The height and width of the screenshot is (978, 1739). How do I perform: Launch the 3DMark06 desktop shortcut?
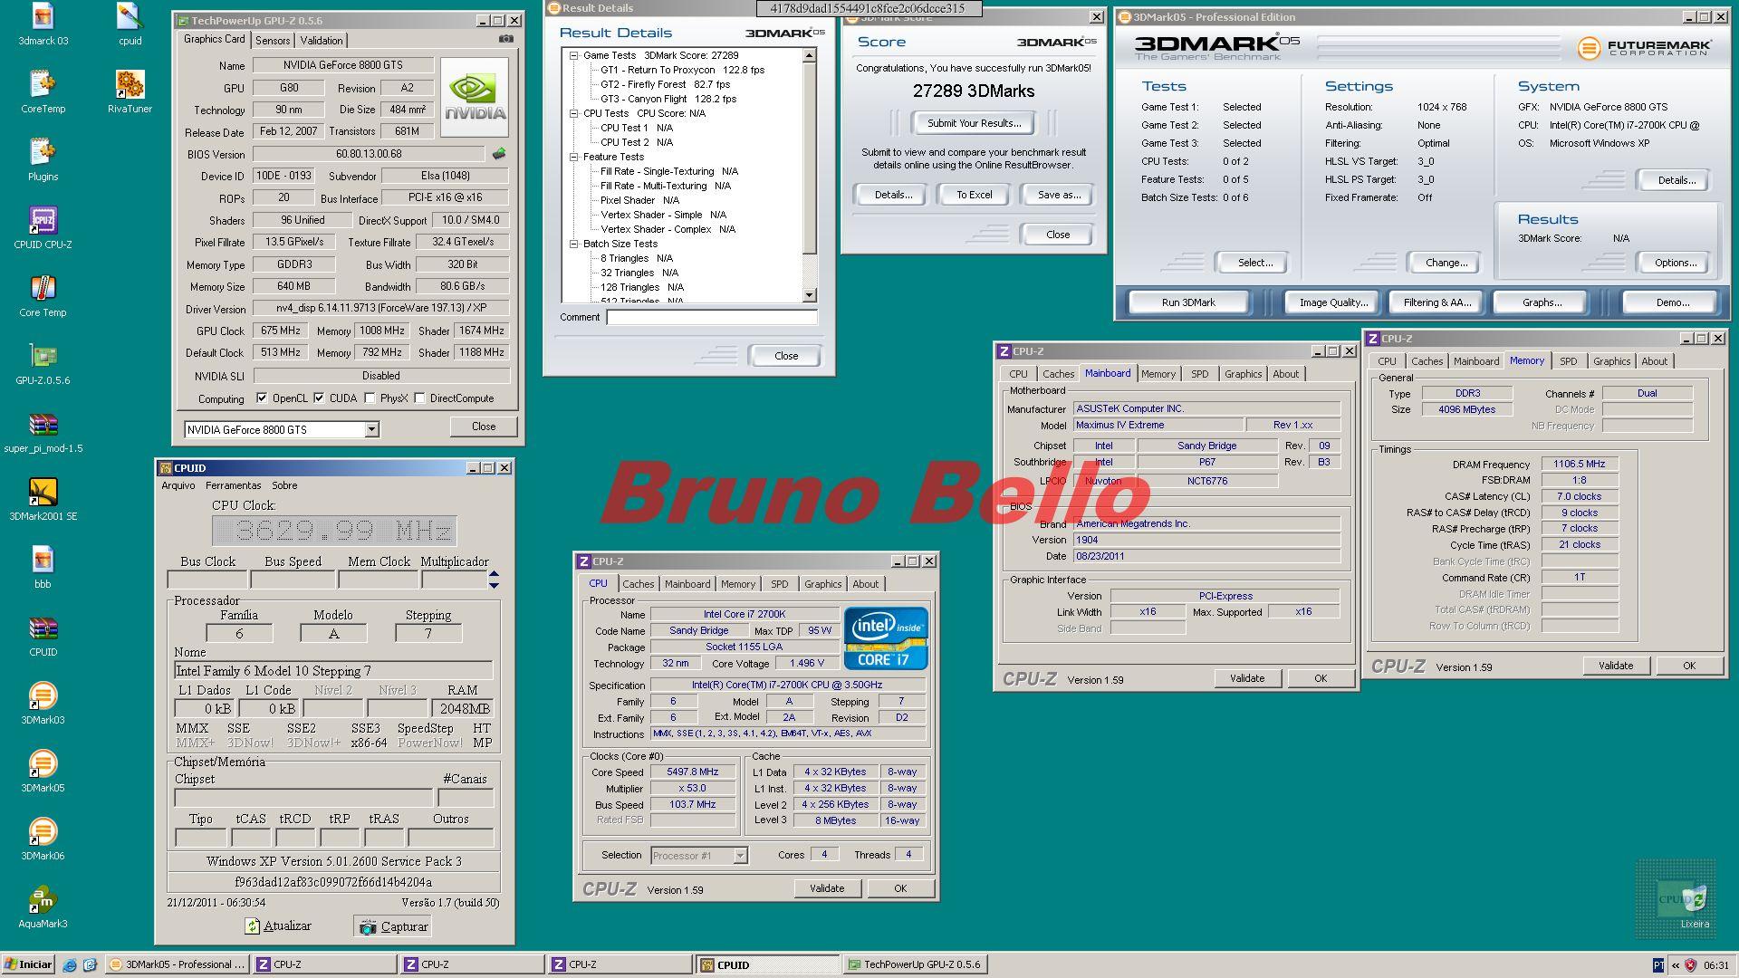coord(43,839)
